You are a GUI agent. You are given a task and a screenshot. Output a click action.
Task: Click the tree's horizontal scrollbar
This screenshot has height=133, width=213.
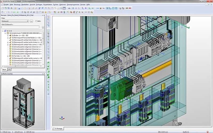(16, 66)
